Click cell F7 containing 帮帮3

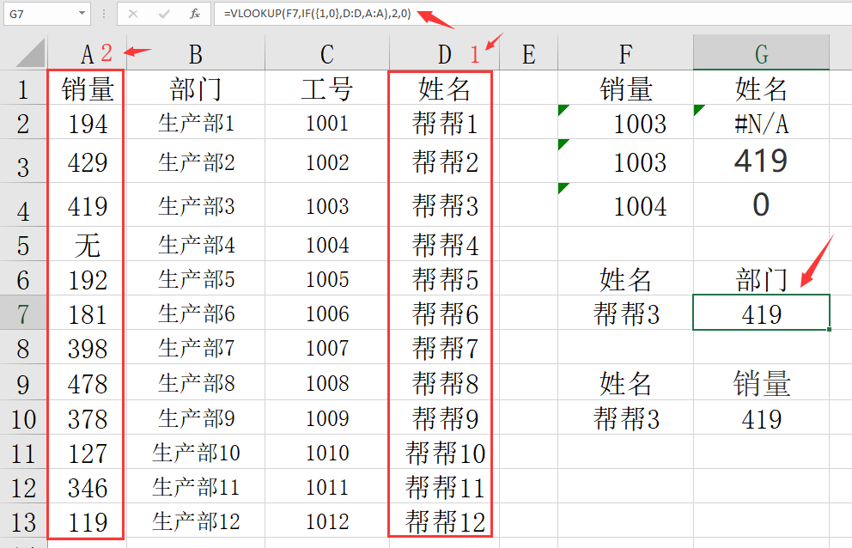point(625,314)
